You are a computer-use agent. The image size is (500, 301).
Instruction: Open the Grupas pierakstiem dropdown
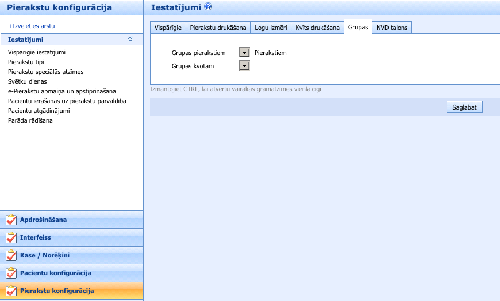tap(244, 53)
